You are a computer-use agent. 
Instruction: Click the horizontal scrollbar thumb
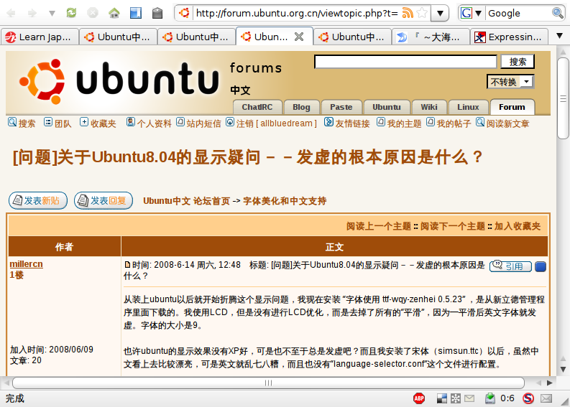click(268, 383)
